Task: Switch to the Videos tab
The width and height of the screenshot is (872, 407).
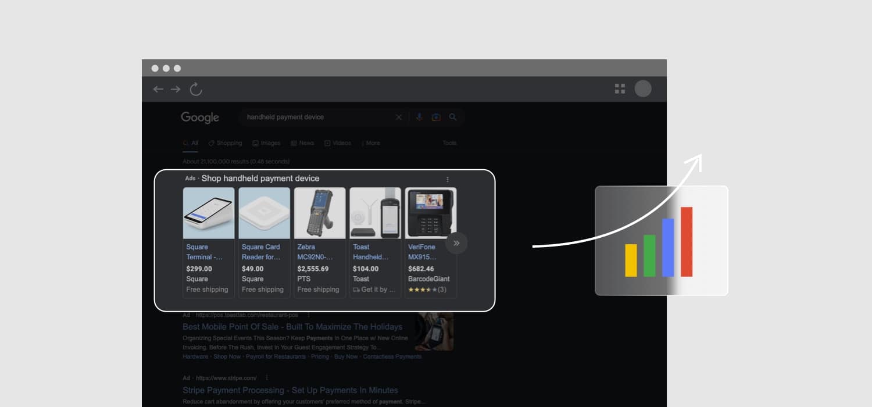Action: pos(338,143)
